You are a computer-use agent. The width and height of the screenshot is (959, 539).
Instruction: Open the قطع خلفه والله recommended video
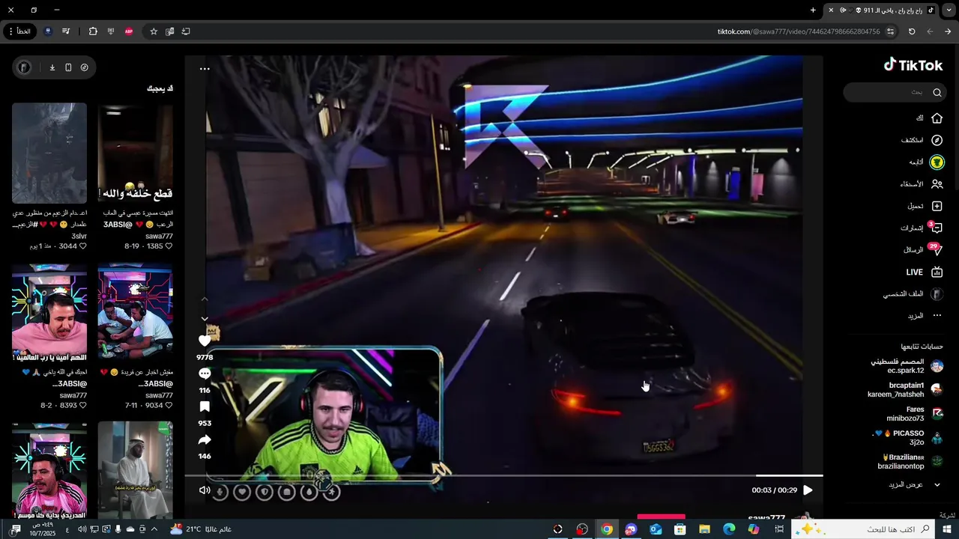(136, 153)
